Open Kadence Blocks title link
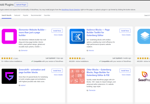The height and width of the screenshot is (104, 150). [x=98, y=33]
